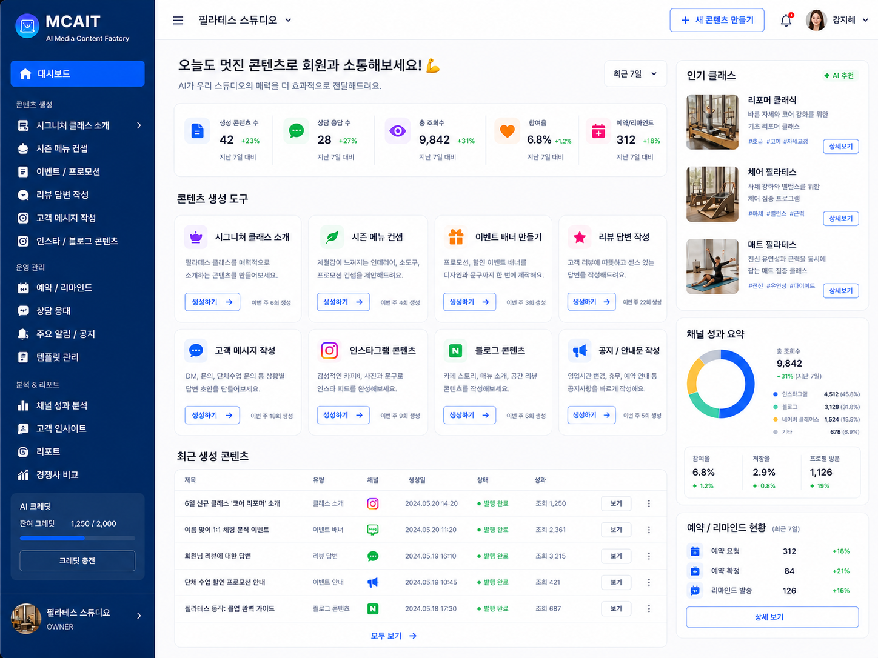Click the channel performance donut chart

pos(720,384)
